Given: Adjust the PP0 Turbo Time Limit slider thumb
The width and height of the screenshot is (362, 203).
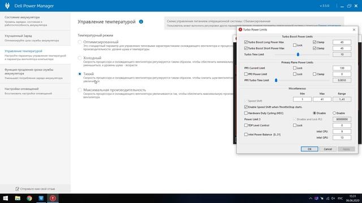Looking at the screenshot, I should point(276,80).
